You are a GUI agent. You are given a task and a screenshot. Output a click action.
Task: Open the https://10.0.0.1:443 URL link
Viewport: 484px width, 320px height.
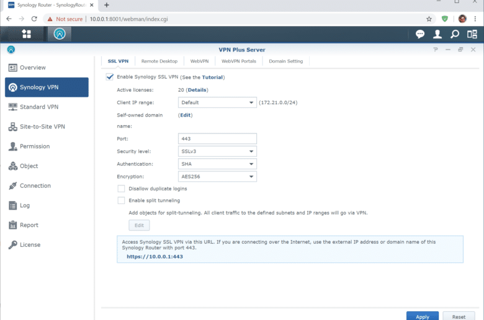pos(155,256)
